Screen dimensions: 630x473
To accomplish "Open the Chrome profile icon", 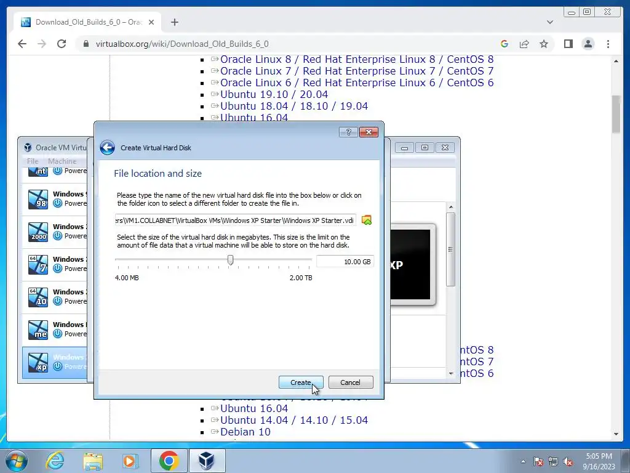I will (588, 44).
